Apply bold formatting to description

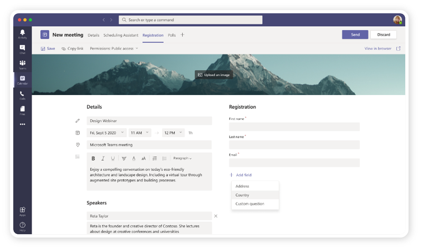pyautogui.click(x=93, y=159)
